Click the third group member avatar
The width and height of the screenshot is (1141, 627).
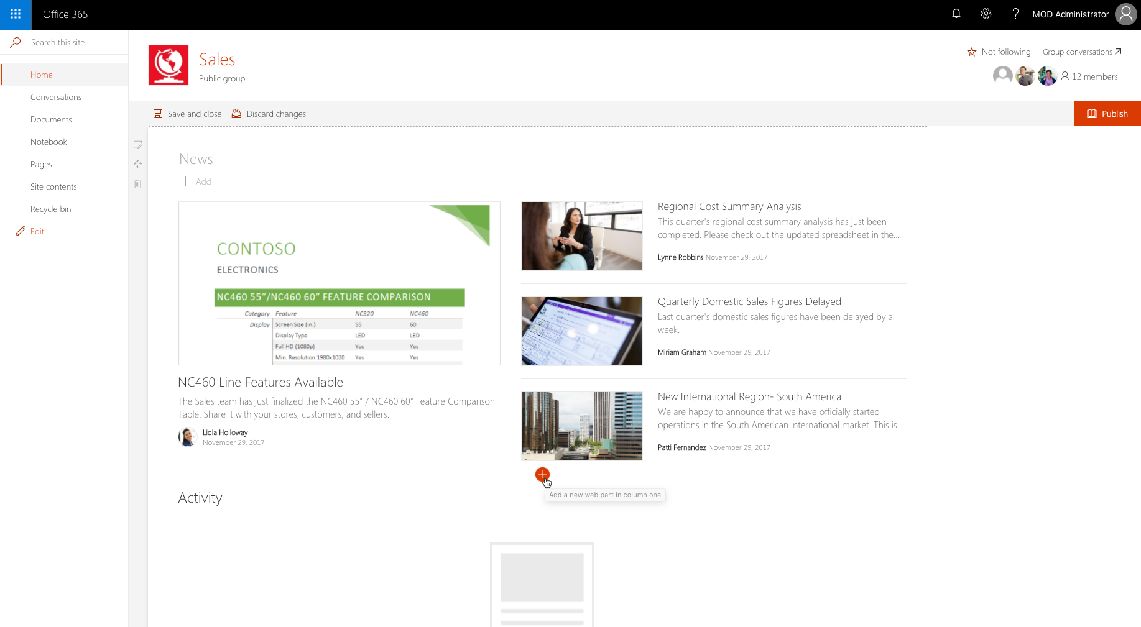click(x=1048, y=76)
